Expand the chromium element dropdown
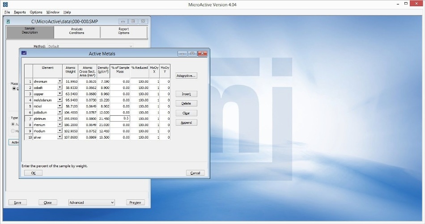 59,81
